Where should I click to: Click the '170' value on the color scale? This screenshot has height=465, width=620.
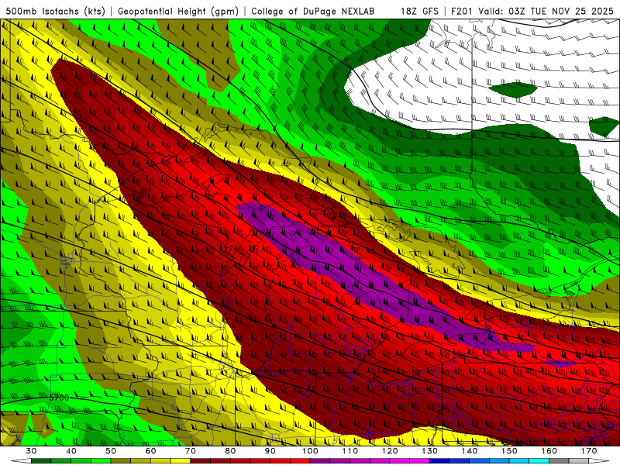(589, 451)
